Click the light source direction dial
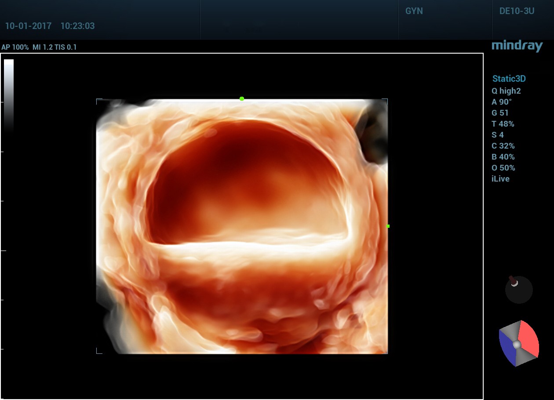Screen dimensions: 554x400 pyautogui.click(x=519, y=290)
